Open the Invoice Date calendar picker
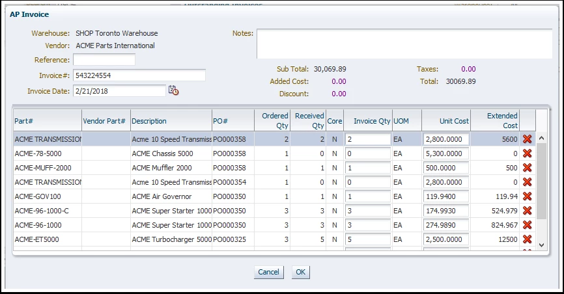The width and height of the screenshot is (564, 294). pos(173,90)
